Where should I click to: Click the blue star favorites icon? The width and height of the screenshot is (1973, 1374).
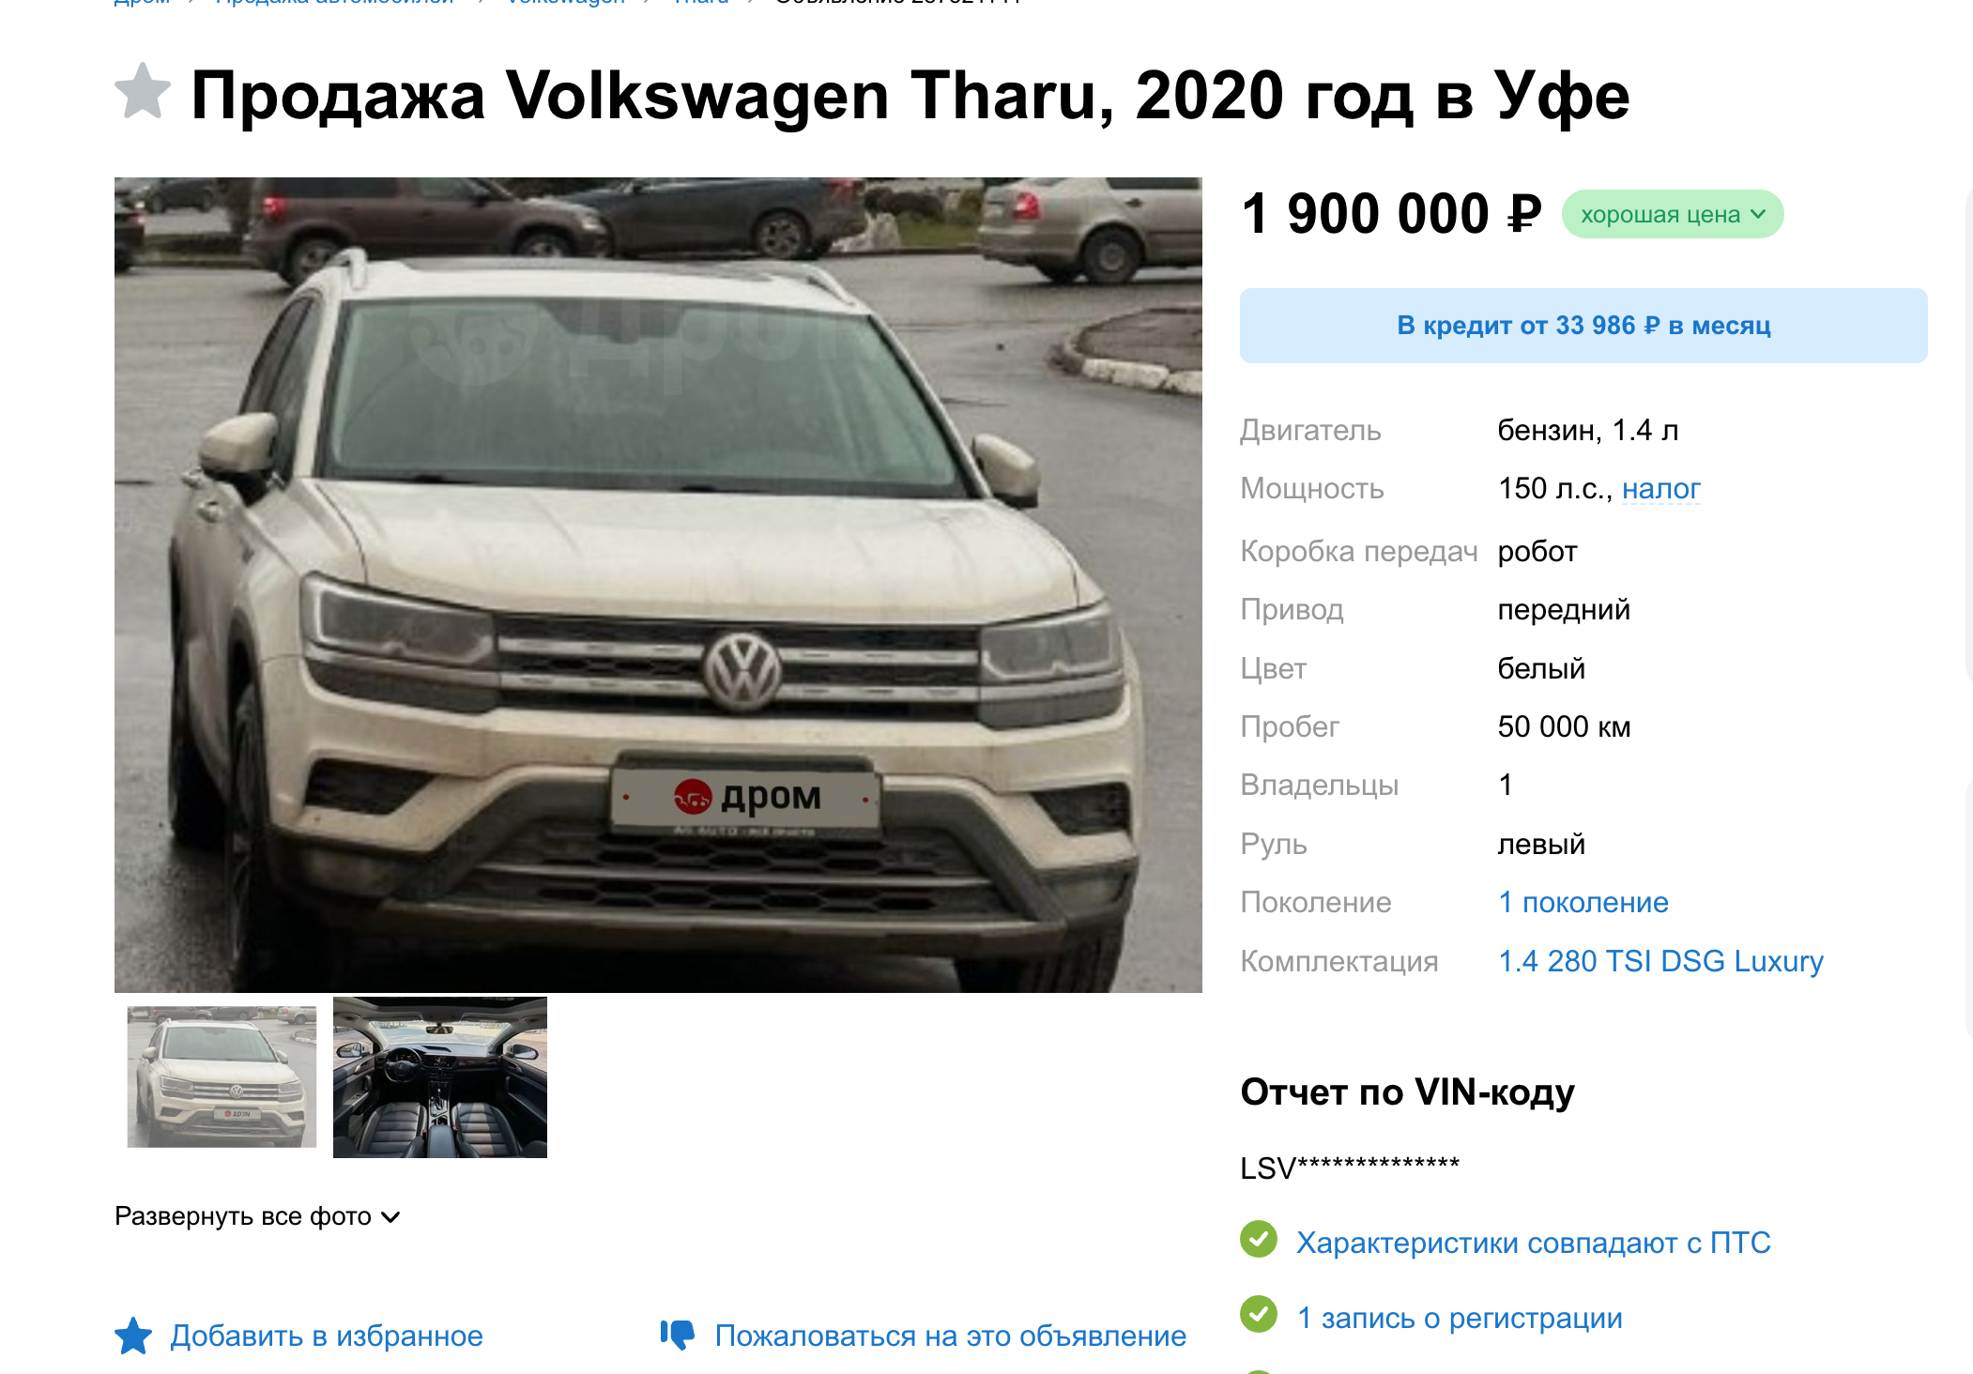tap(133, 1336)
